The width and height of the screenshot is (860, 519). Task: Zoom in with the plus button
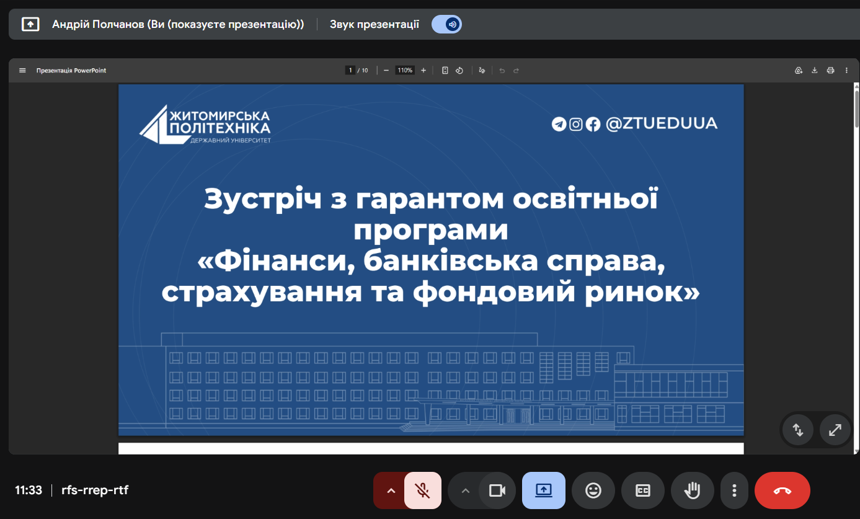pos(423,71)
